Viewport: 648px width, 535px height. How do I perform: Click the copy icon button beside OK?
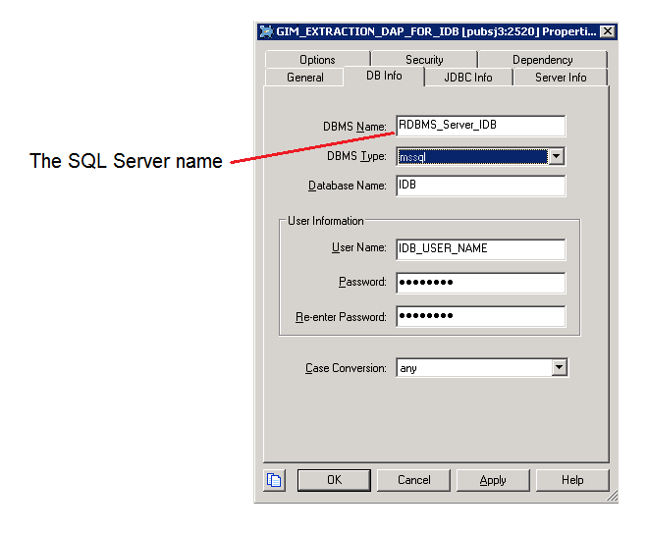pyautogui.click(x=274, y=480)
